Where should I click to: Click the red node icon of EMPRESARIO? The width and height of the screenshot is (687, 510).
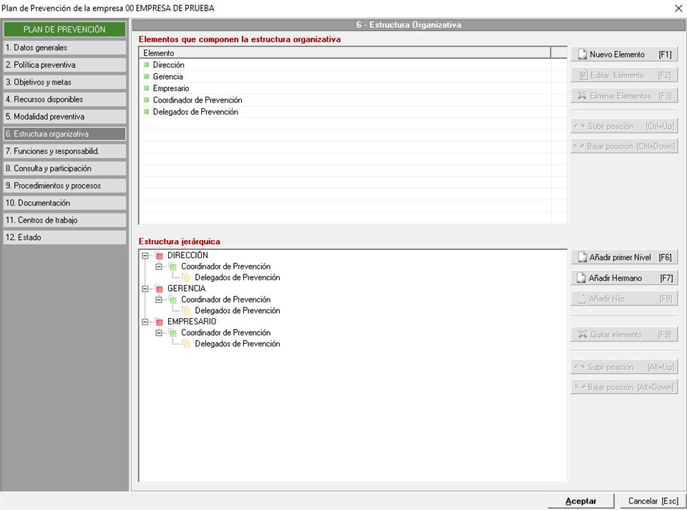coord(159,322)
